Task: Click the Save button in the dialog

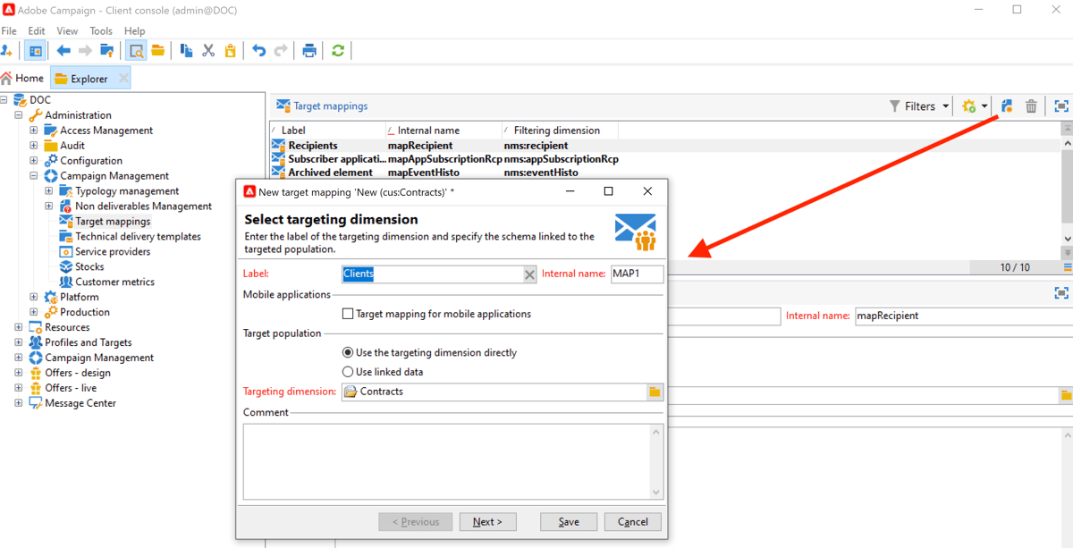Action: (568, 521)
